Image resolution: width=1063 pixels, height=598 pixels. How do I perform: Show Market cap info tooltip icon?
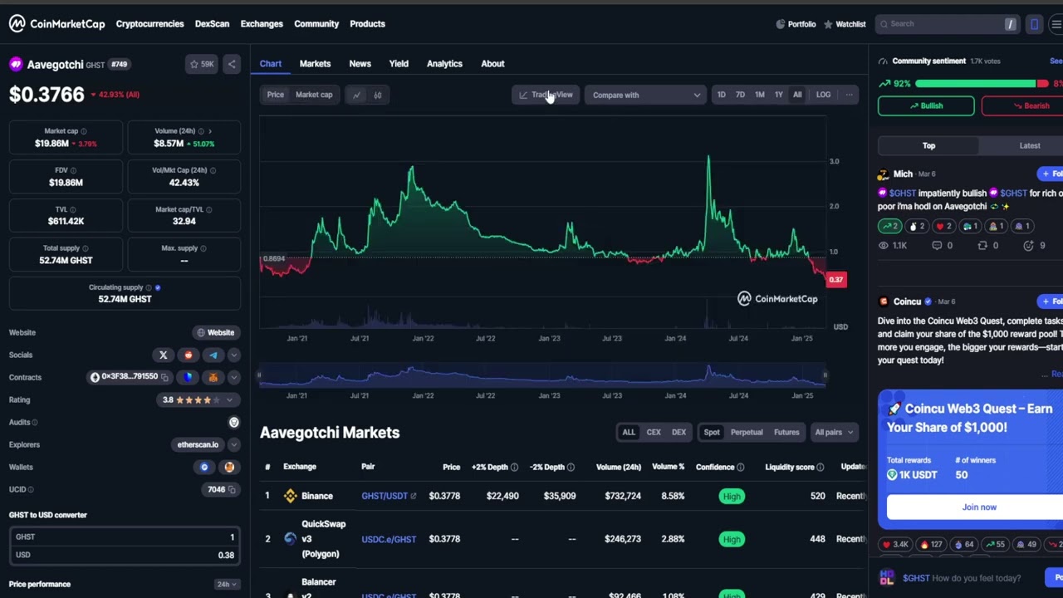[83, 131]
